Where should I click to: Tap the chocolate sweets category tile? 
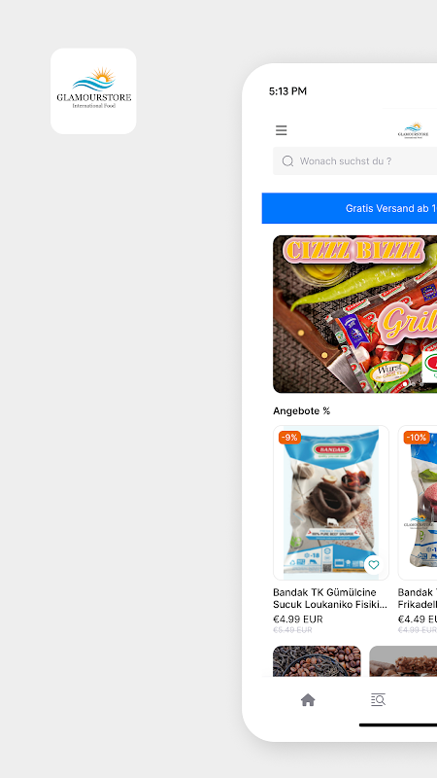(x=403, y=661)
